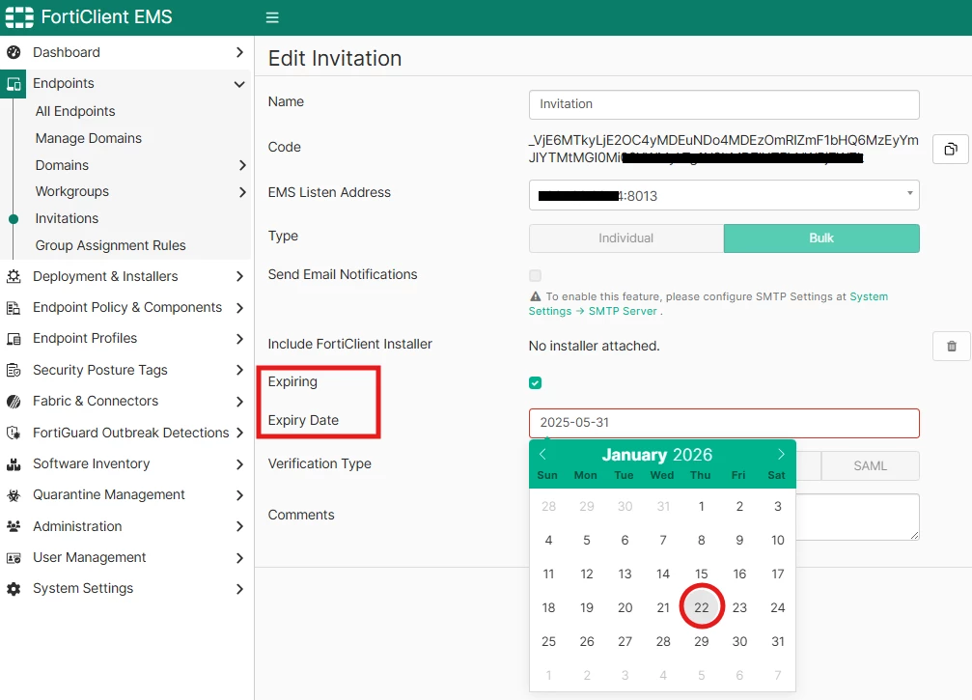The image size is (972, 700).
Task: Click the Comments text area
Action: 857,518
